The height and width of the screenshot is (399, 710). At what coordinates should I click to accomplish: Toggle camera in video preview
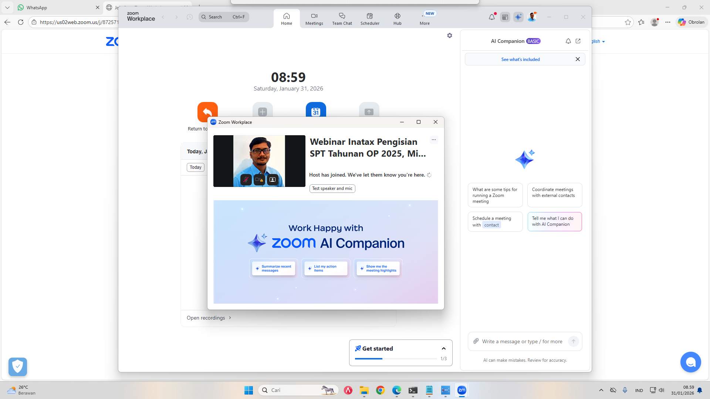pos(259,180)
